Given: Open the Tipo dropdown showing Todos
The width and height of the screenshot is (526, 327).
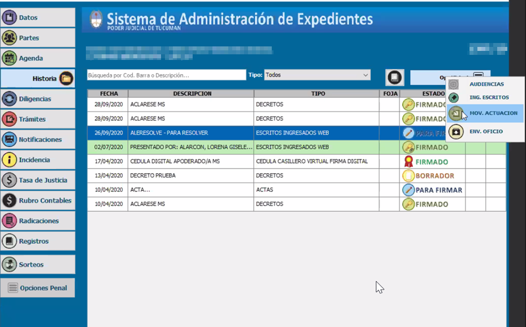Looking at the screenshot, I should point(318,75).
